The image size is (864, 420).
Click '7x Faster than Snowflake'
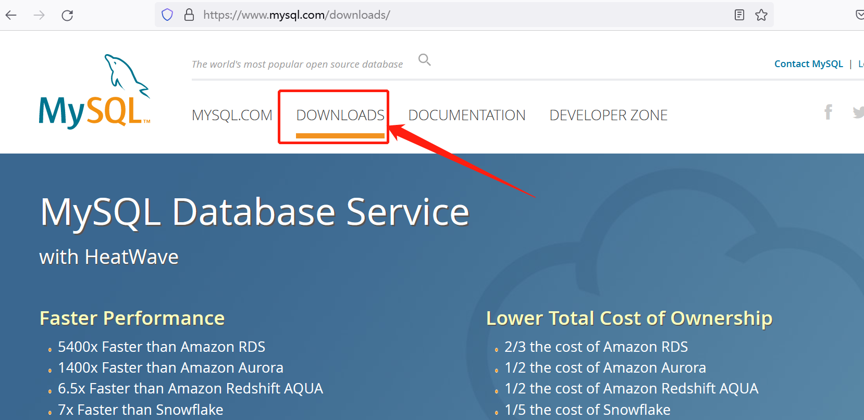tap(140, 410)
